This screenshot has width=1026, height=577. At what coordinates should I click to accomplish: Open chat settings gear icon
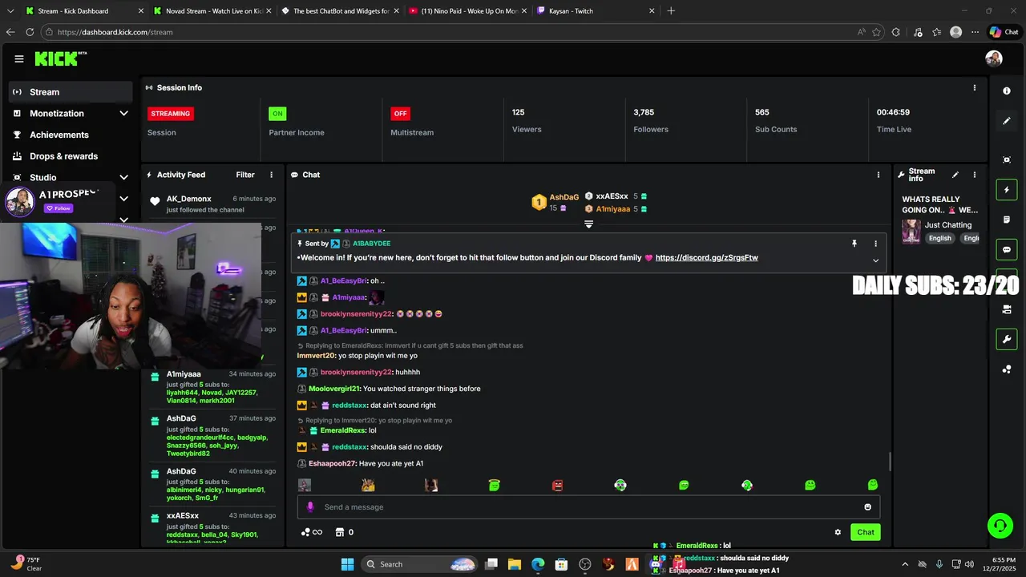838,532
